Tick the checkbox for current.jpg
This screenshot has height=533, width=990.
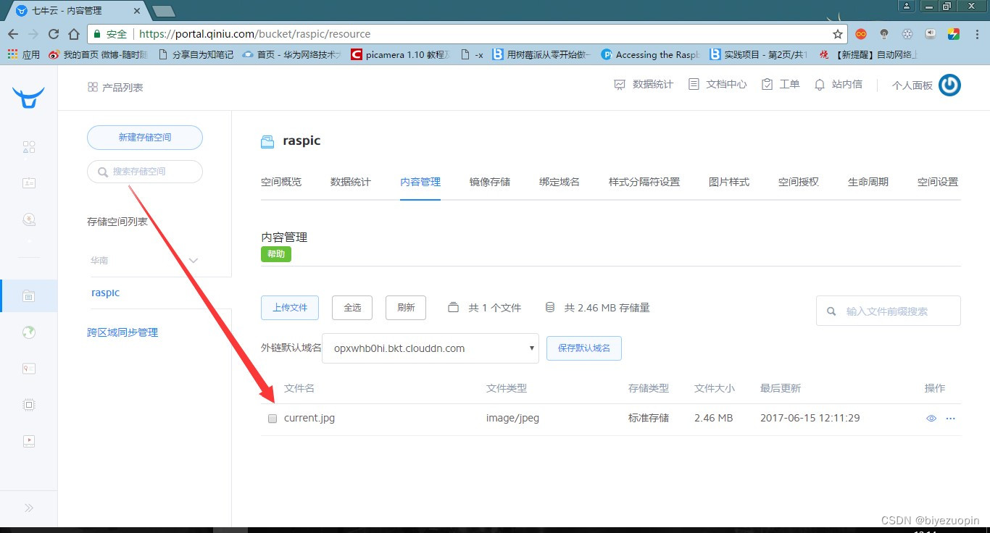(x=273, y=419)
